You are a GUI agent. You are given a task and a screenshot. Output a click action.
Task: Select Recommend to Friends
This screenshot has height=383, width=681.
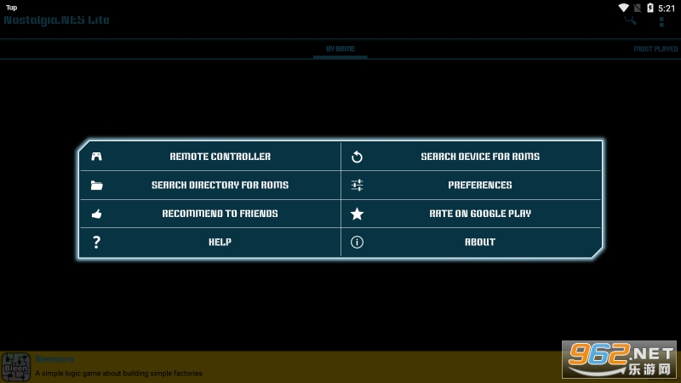[210, 214]
